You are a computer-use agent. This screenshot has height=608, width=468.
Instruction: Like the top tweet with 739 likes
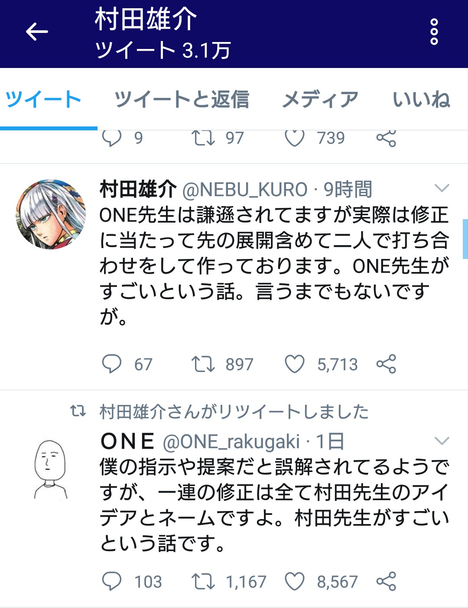[x=295, y=138]
